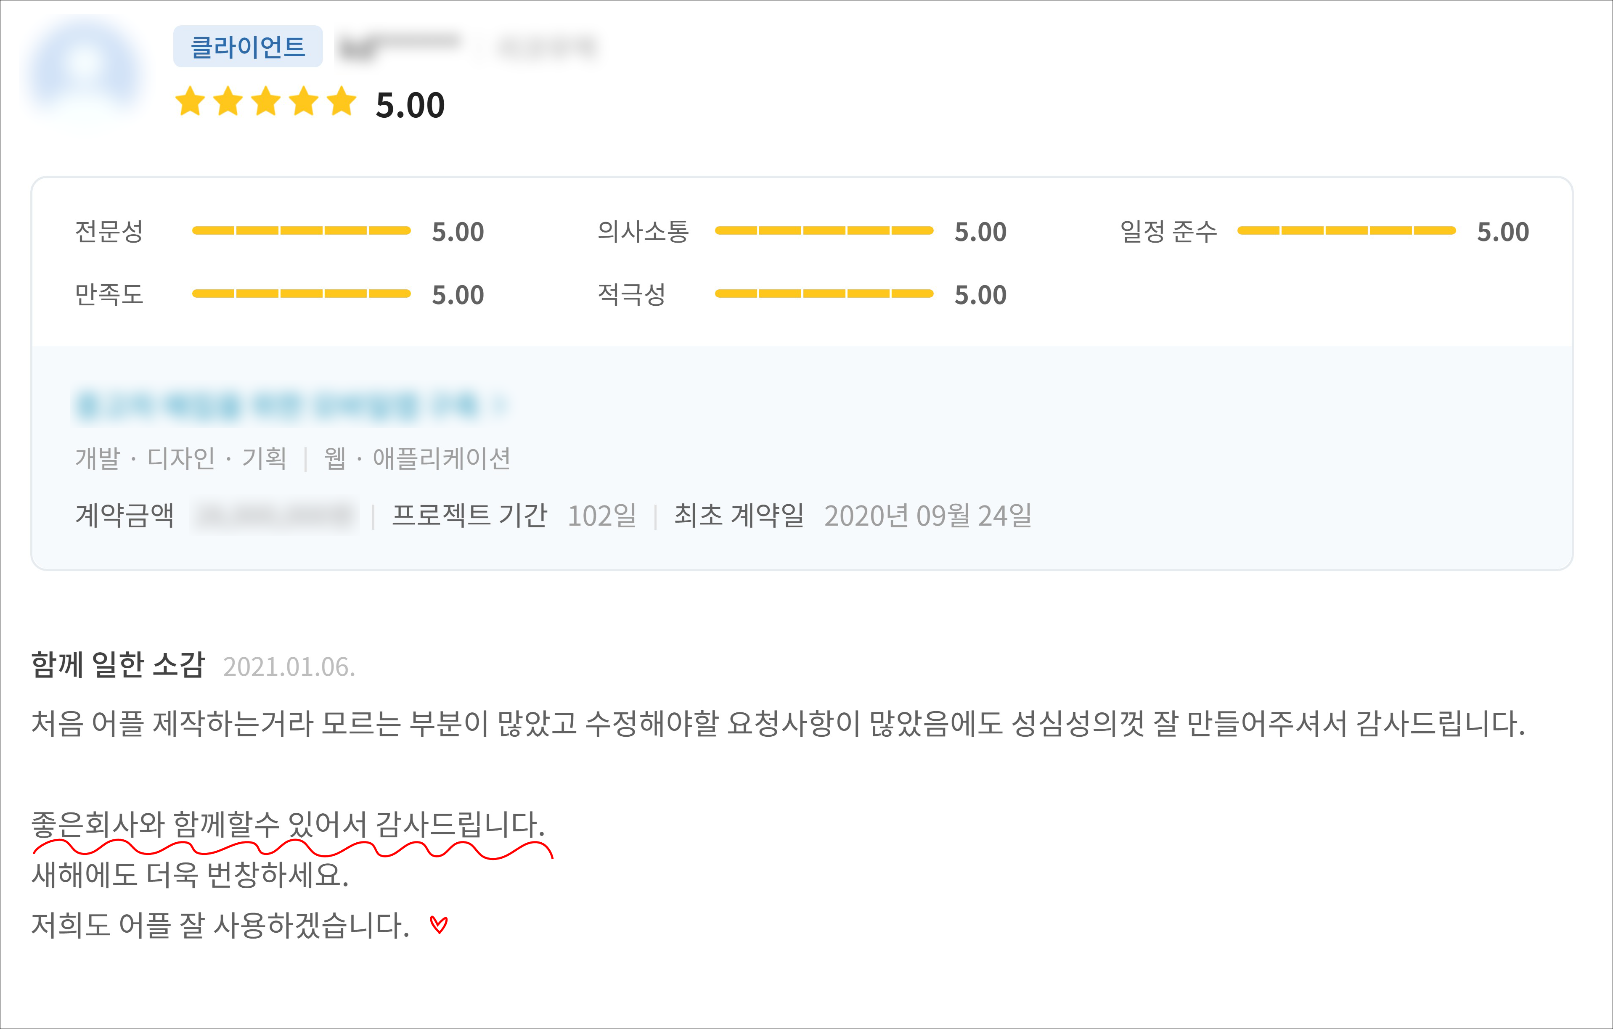This screenshot has width=1613, height=1029.
Task: Click the 만족도 rating bar
Action: (301, 294)
